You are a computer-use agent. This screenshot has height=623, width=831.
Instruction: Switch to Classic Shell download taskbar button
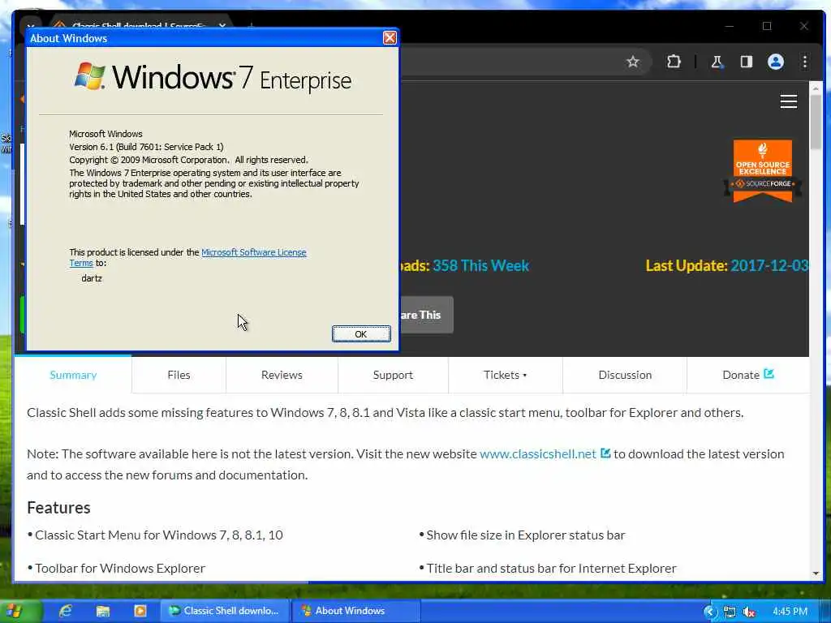pos(226,611)
